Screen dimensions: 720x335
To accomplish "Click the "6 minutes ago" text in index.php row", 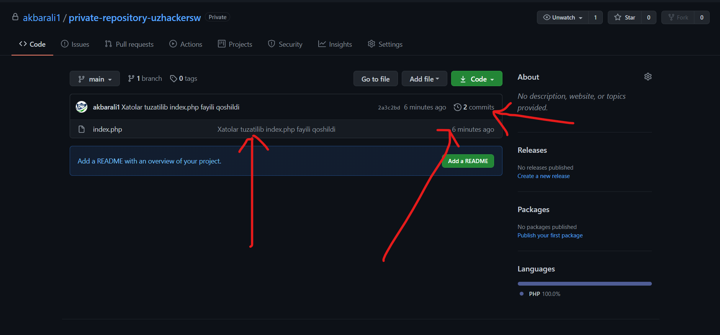I will (x=473, y=129).
